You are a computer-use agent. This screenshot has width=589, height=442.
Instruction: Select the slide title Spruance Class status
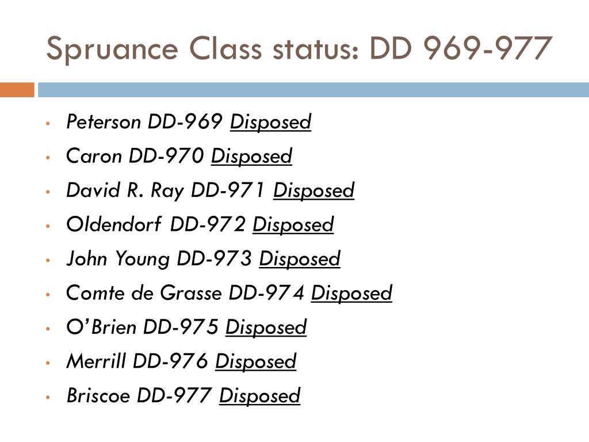point(299,48)
